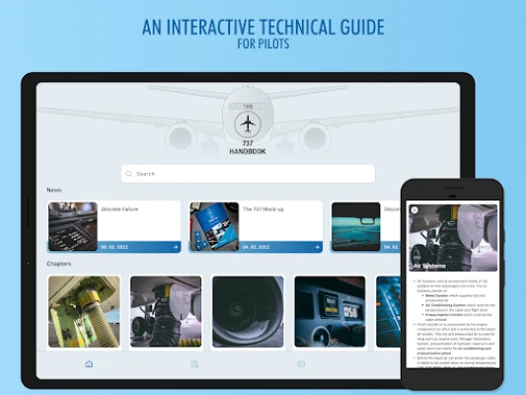Open the partially visible fifth chapter
Viewport: 526px width, 395px height.
pyautogui.click(x=388, y=312)
